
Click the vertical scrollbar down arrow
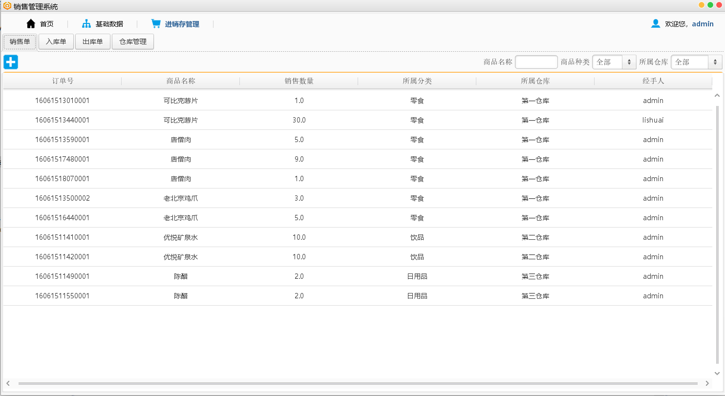click(717, 373)
